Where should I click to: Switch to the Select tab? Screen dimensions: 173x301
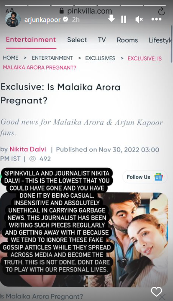click(x=77, y=40)
